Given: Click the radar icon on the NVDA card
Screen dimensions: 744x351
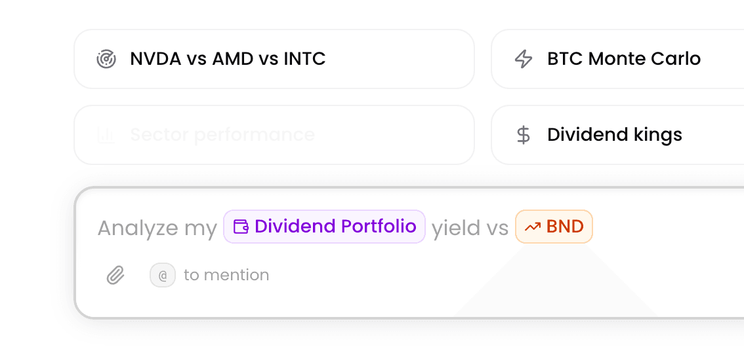Looking at the screenshot, I should (x=106, y=59).
